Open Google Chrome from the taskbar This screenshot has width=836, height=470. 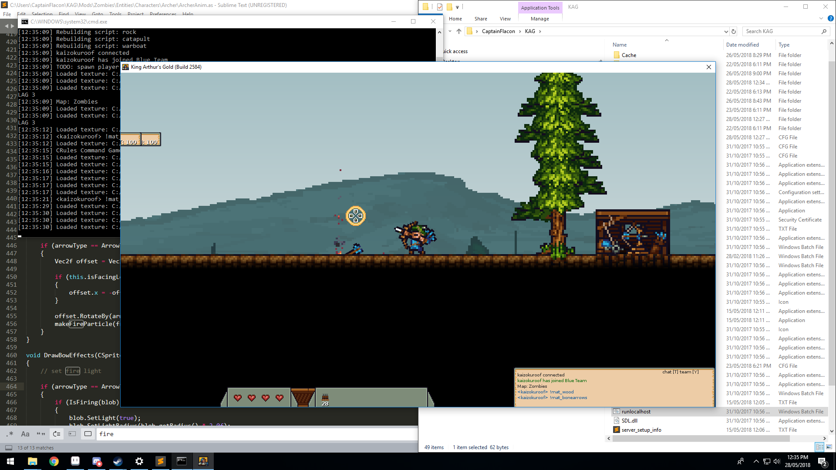click(x=54, y=461)
